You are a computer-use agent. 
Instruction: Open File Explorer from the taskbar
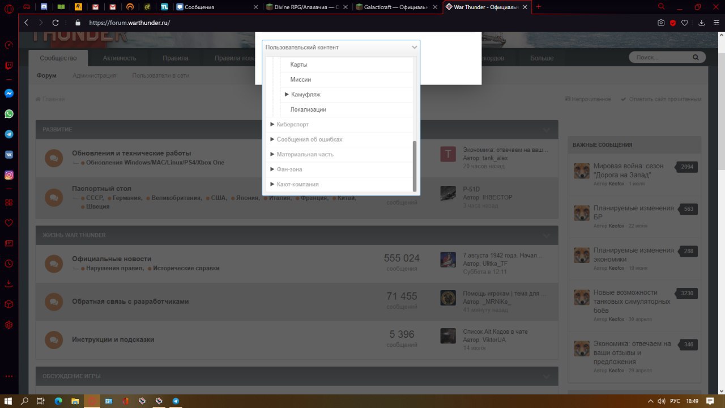(75, 401)
